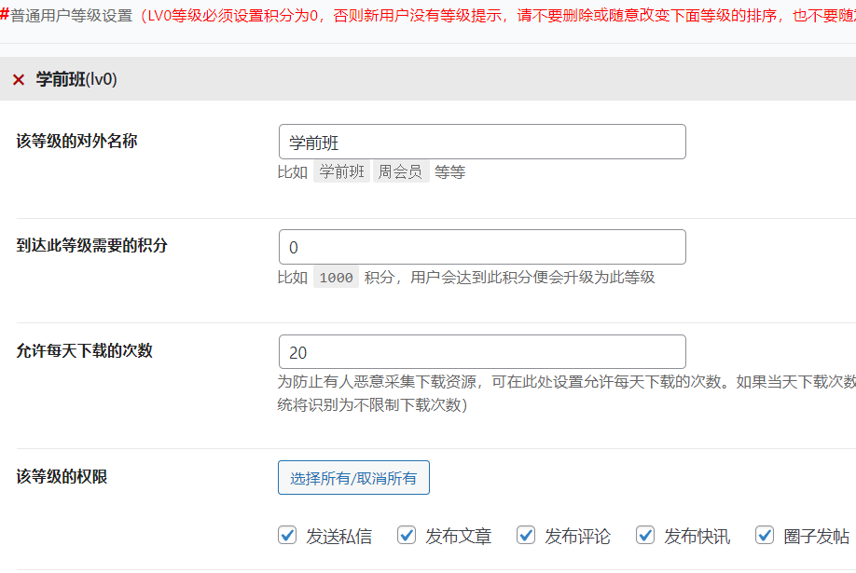This screenshot has height=573, width=856.
Task: Uncheck the 发布评论 permission
Action: [x=526, y=536]
